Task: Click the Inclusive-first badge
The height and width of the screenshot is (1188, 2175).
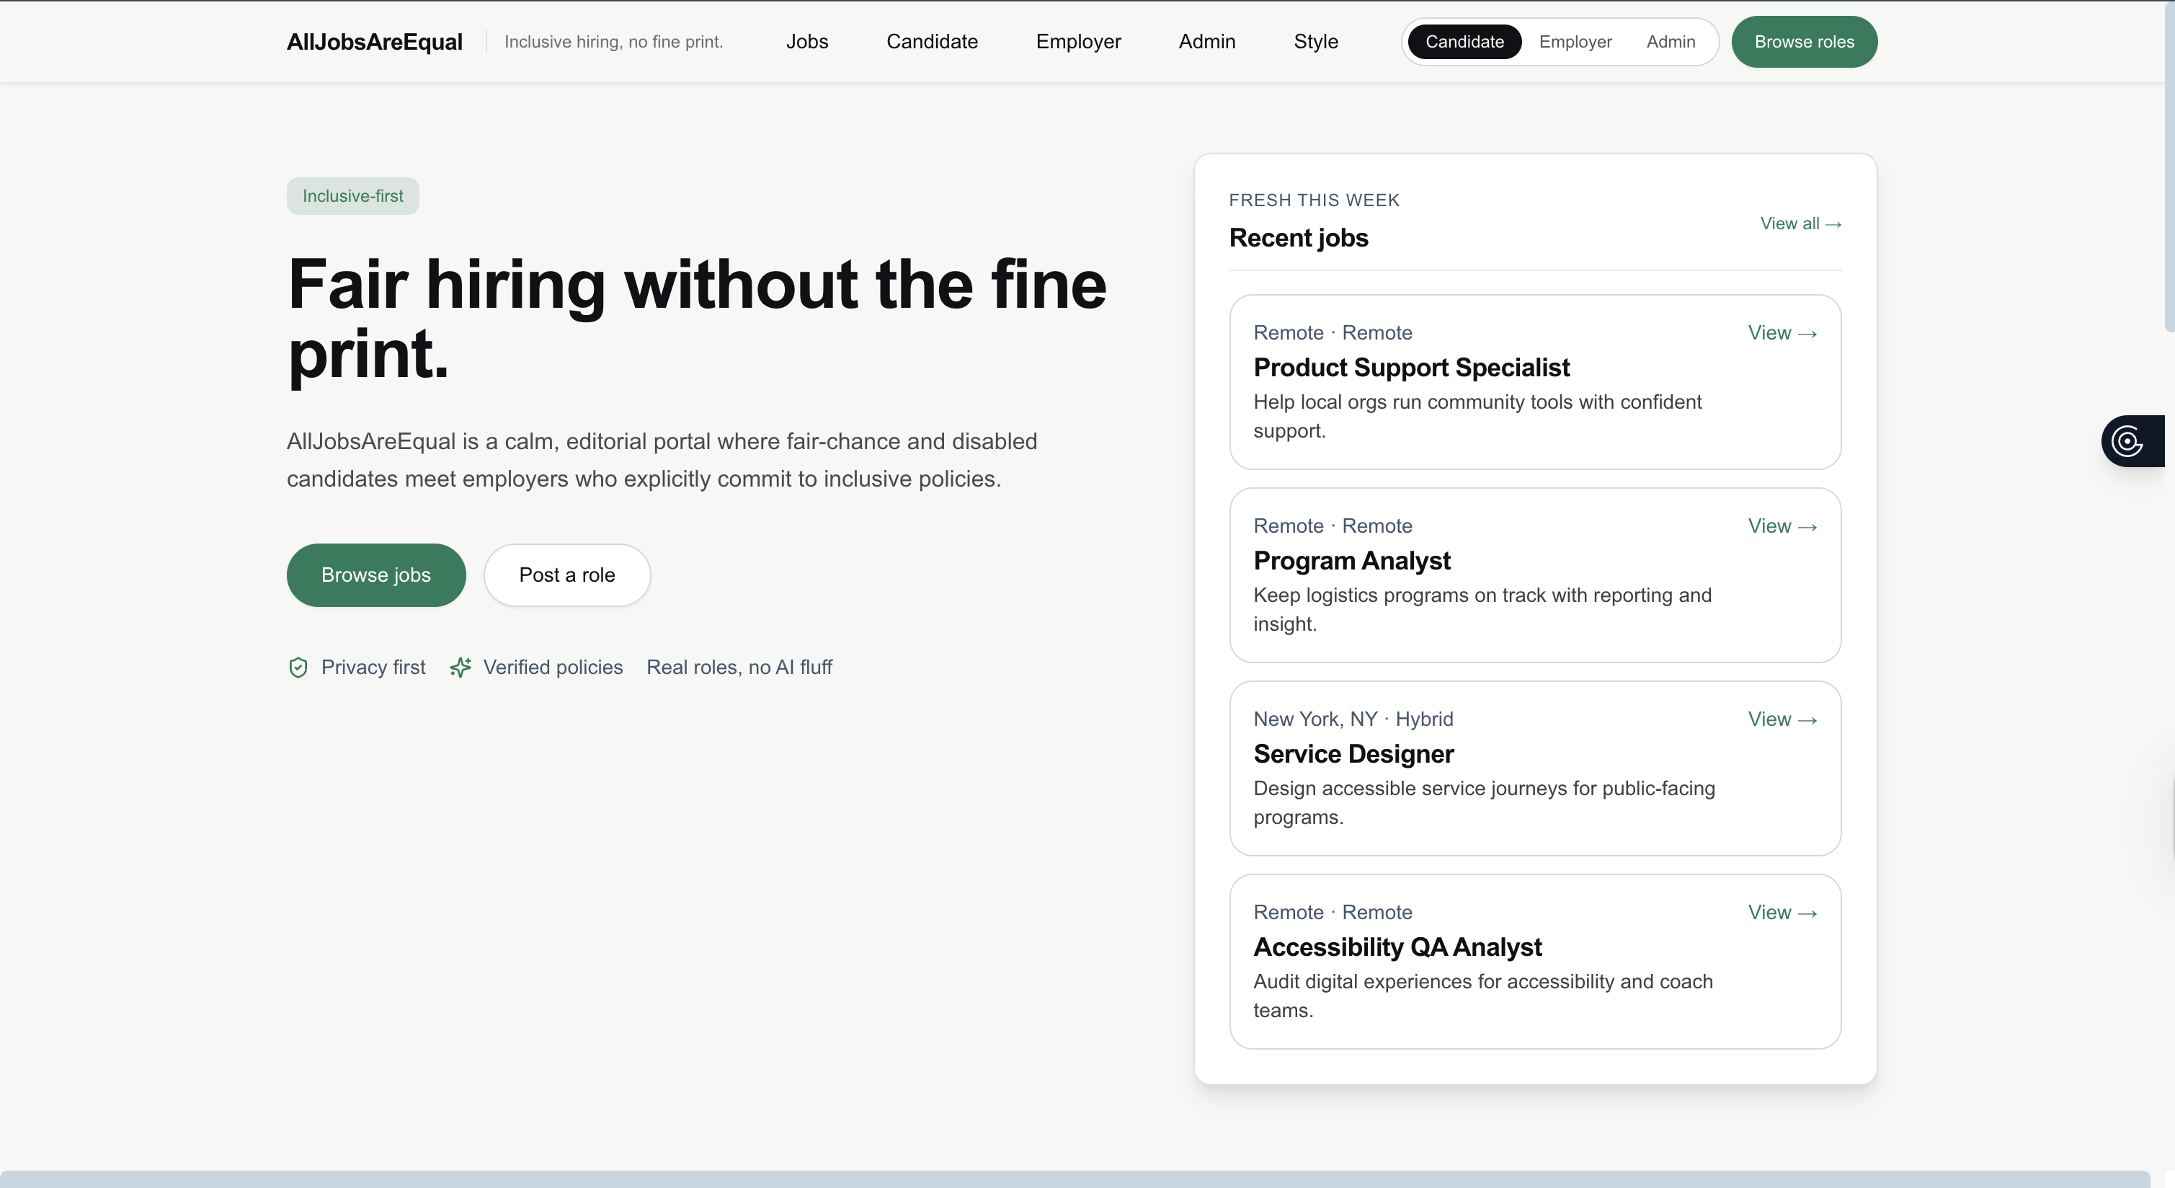Action: 353,196
